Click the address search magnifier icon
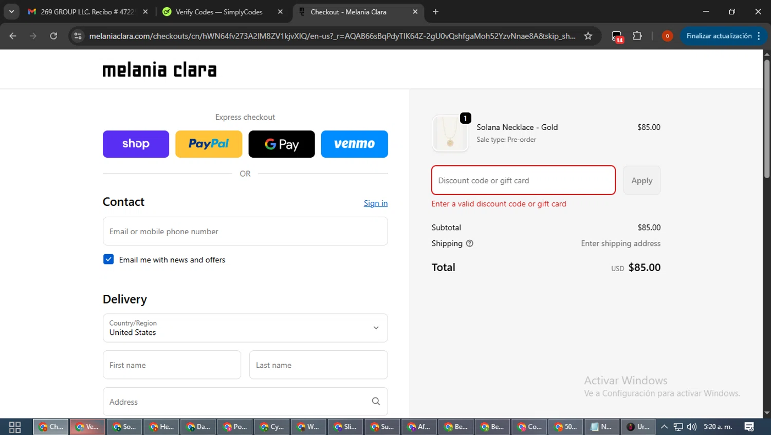The height and width of the screenshot is (435, 771). [376, 402]
